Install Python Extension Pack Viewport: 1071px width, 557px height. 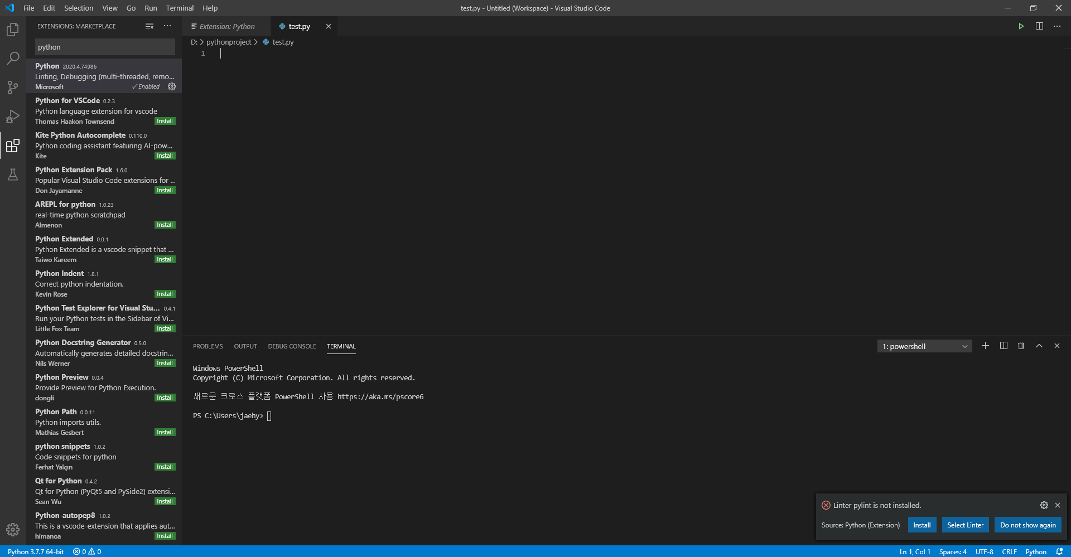165,190
